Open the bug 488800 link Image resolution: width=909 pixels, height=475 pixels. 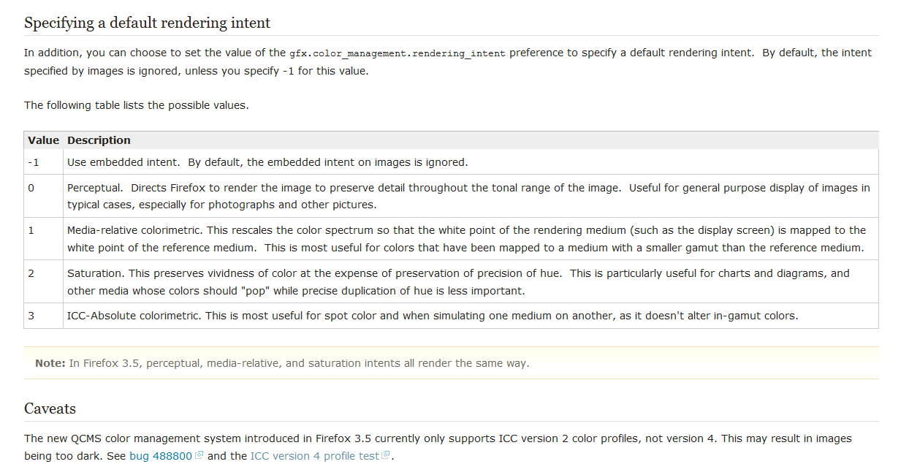pos(160,456)
